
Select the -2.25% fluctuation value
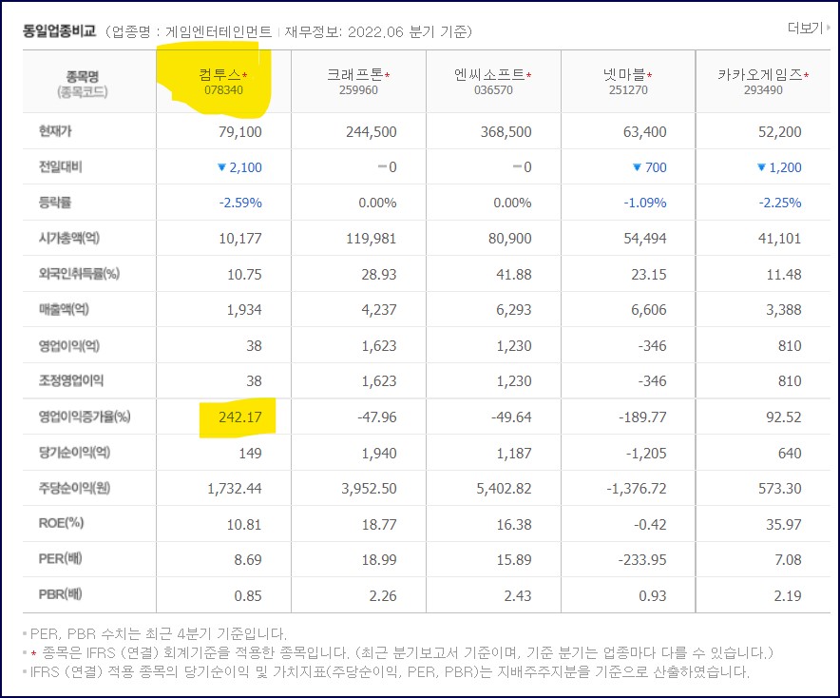(x=780, y=203)
